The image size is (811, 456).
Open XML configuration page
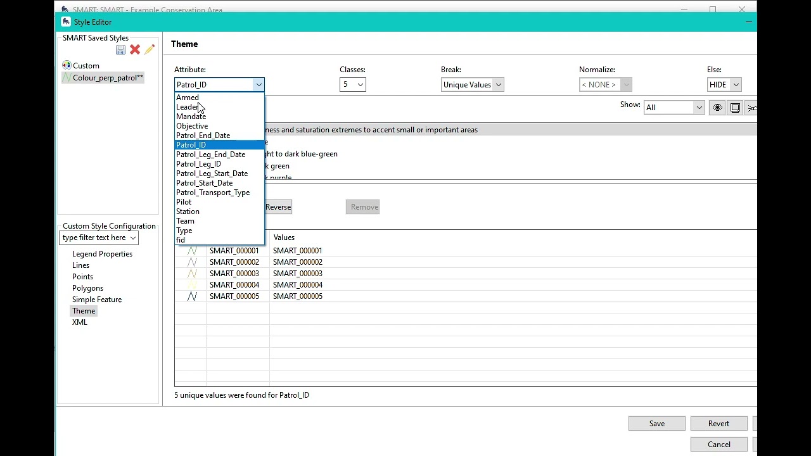79,322
